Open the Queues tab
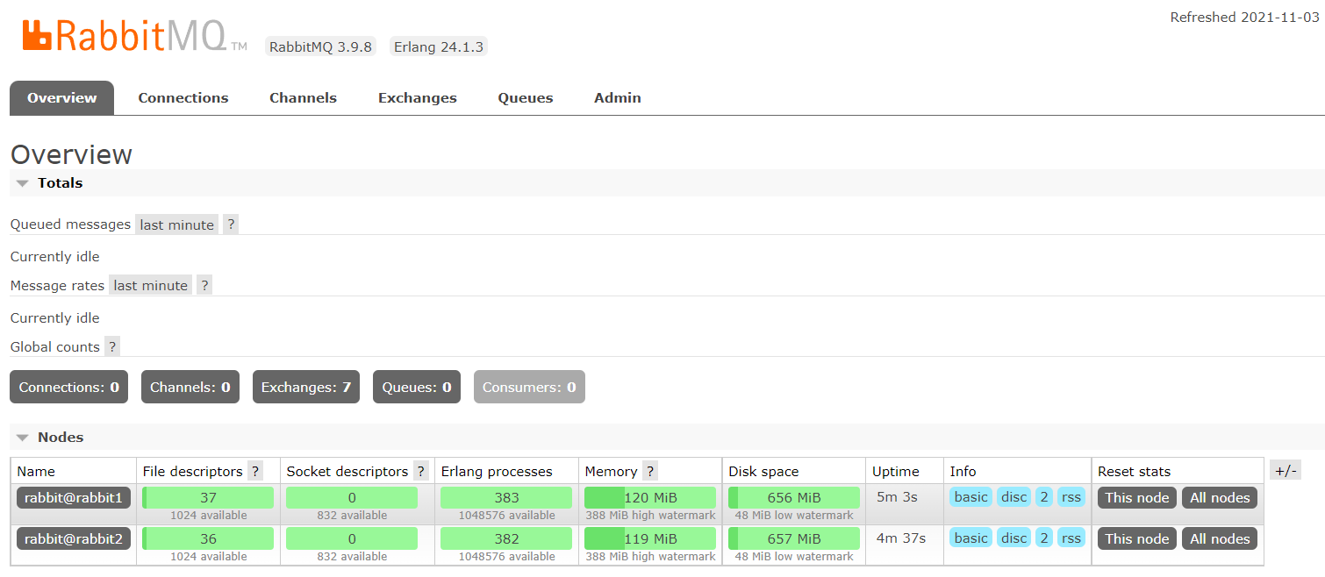 526,98
